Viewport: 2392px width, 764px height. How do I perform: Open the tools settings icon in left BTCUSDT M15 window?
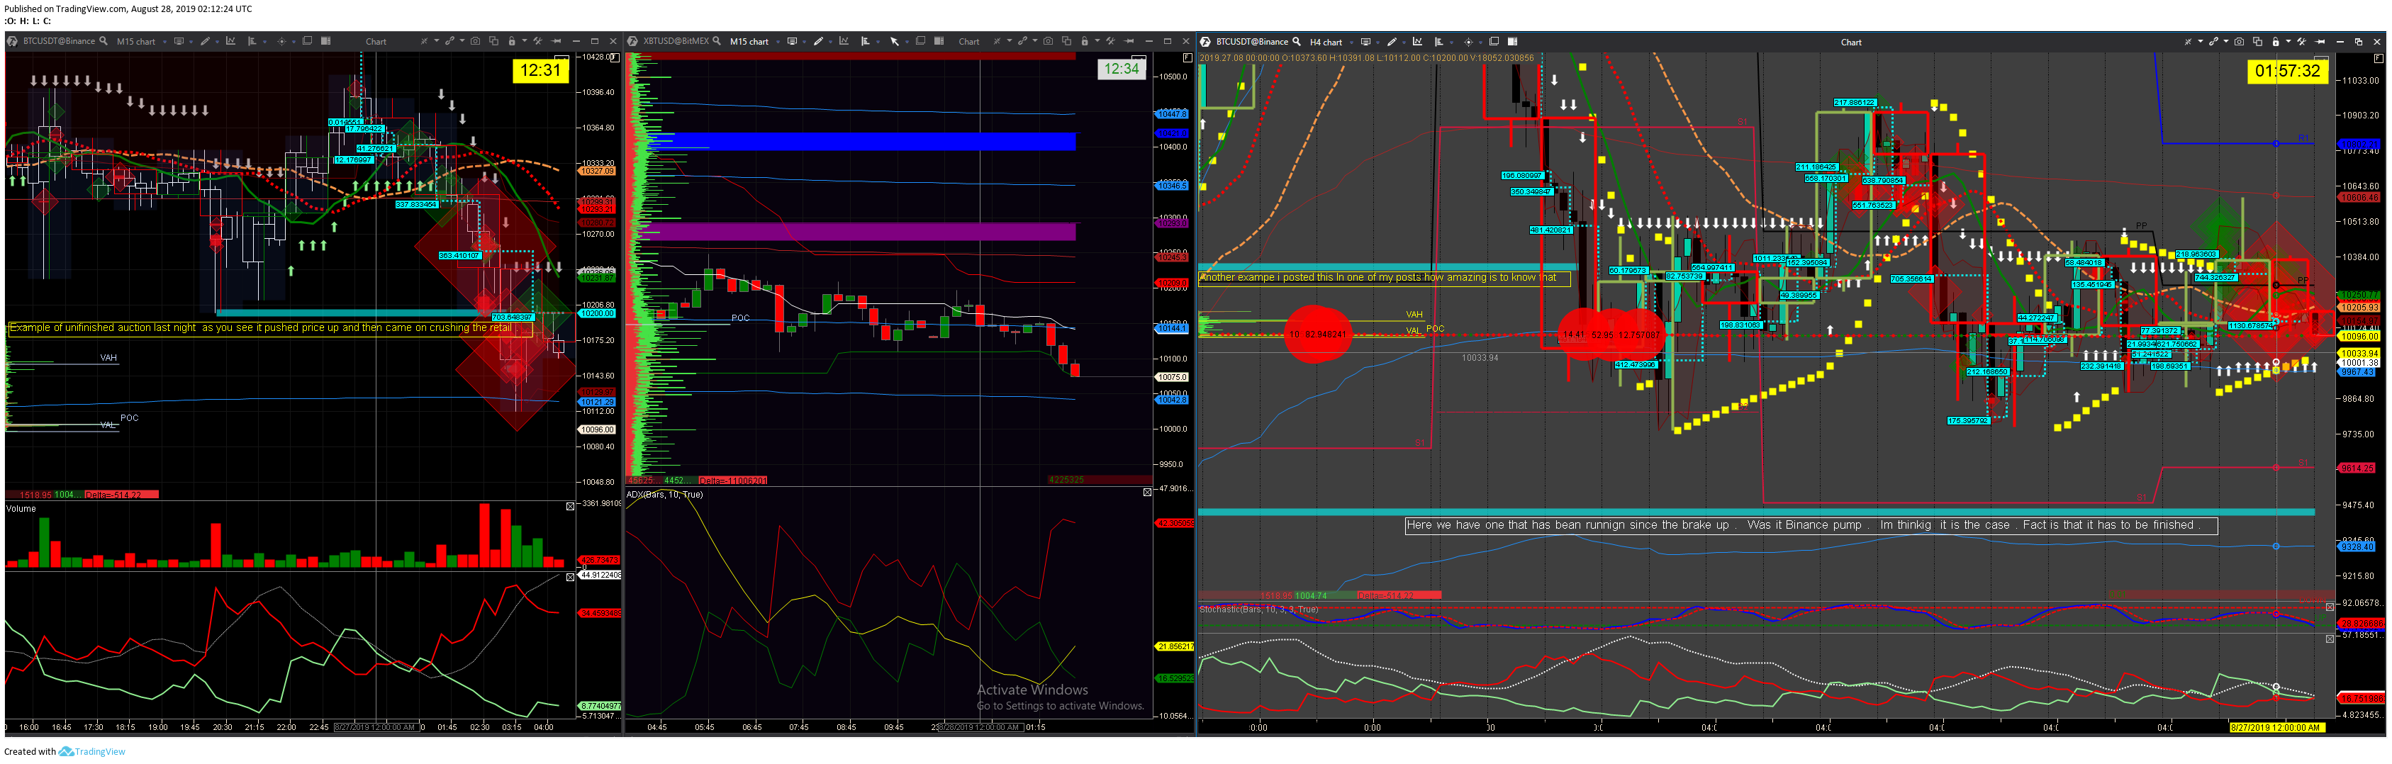point(537,41)
